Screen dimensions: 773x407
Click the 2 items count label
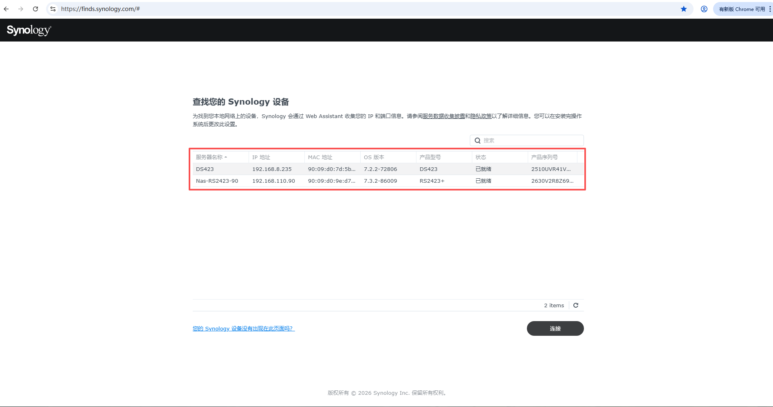[554, 305]
